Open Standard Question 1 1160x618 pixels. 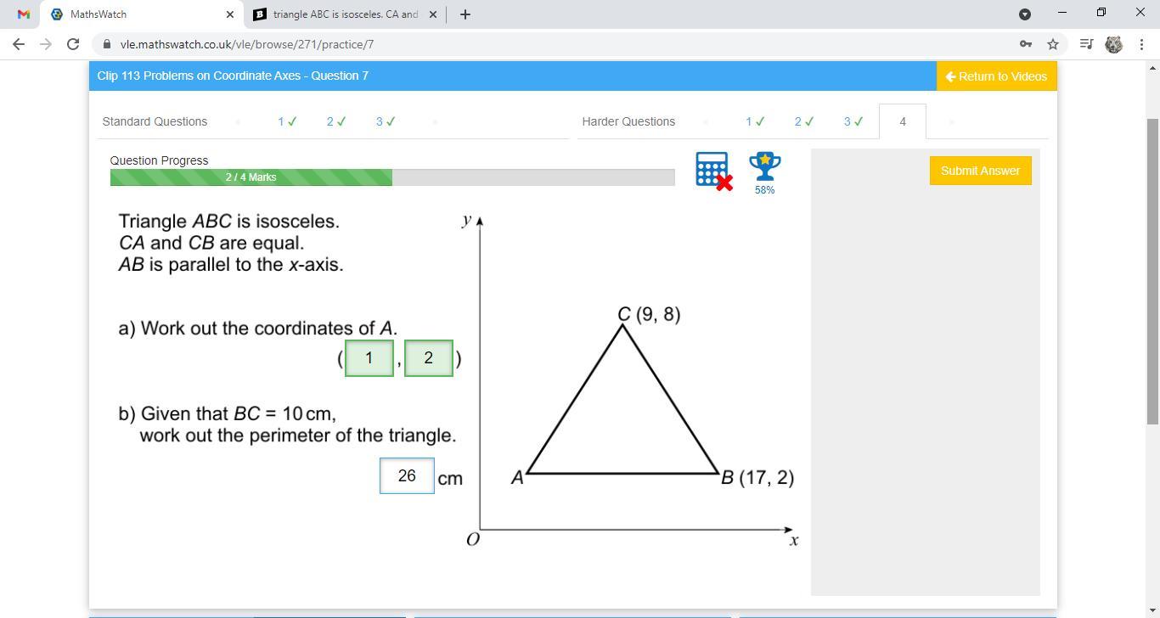tap(287, 121)
